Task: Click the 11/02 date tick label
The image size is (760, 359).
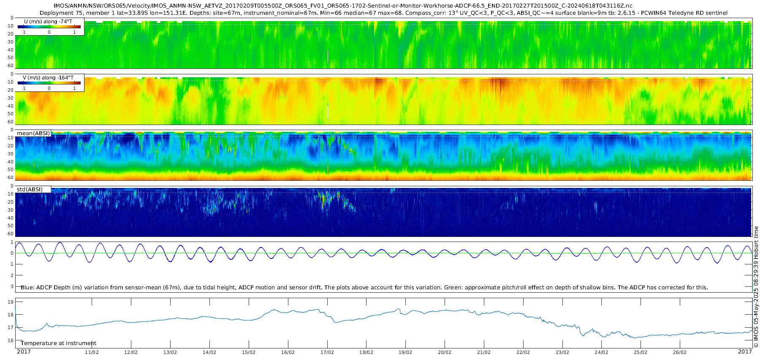Action: tap(92, 352)
